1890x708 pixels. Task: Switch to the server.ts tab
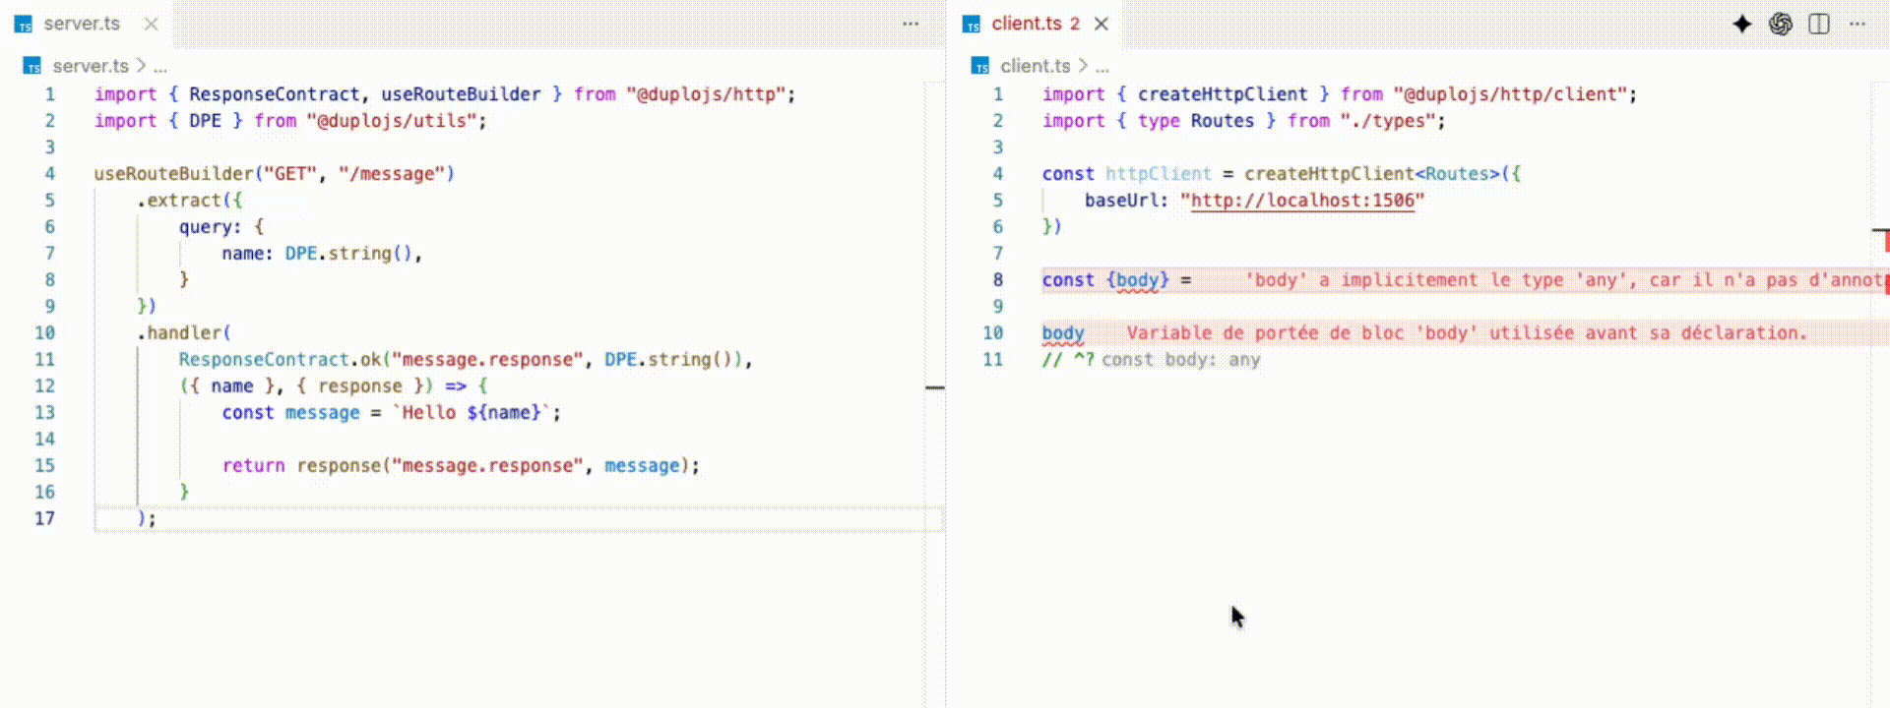[x=81, y=24]
